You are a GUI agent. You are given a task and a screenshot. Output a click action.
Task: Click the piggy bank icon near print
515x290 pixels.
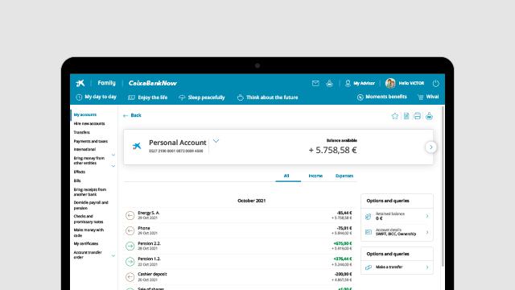429,116
